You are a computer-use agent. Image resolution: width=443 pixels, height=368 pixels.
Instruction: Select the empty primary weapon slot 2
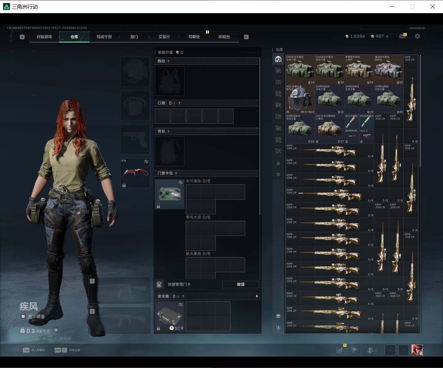click(x=119, y=321)
